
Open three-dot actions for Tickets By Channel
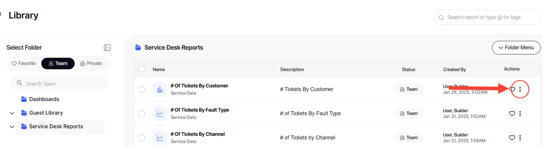[520, 137]
